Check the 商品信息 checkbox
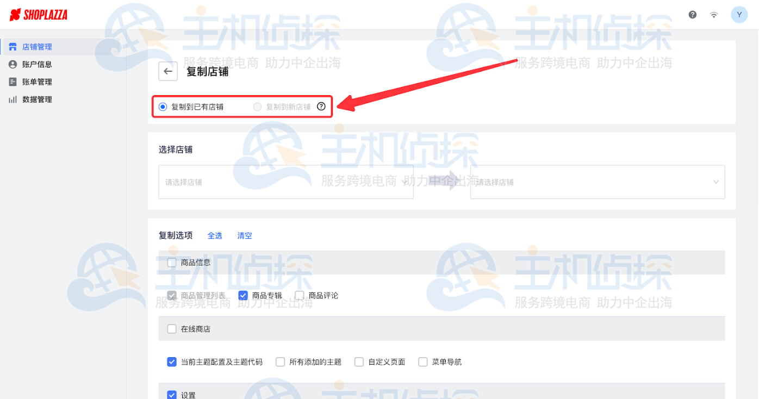Image resolution: width=759 pixels, height=399 pixels. pyautogui.click(x=172, y=263)
